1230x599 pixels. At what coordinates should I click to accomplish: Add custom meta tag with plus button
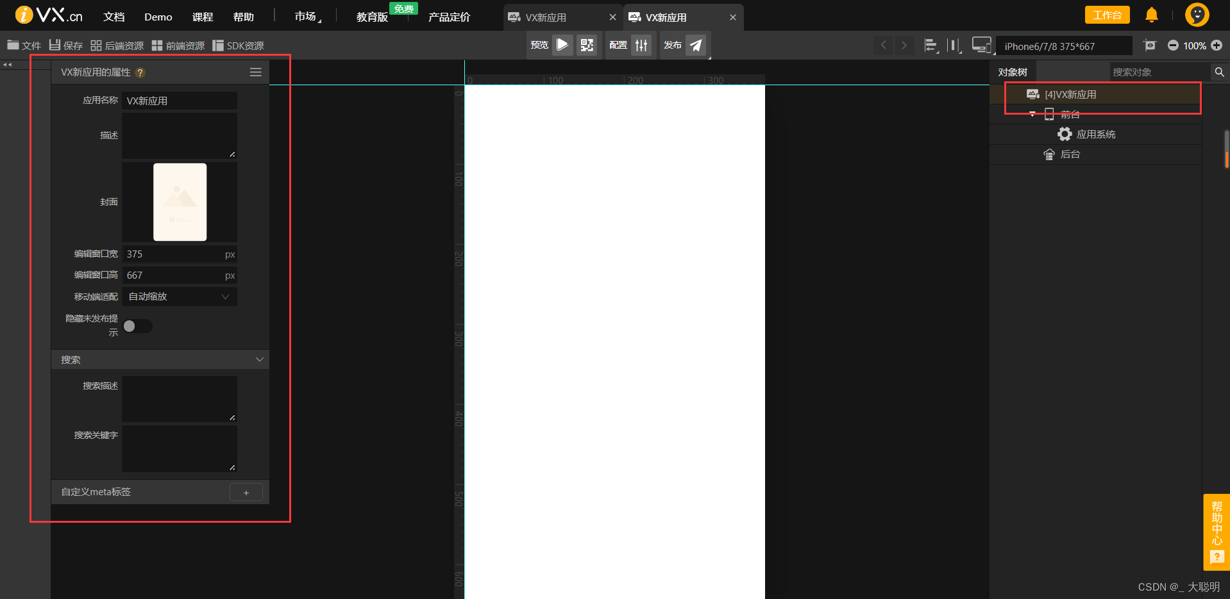(246, 492)
